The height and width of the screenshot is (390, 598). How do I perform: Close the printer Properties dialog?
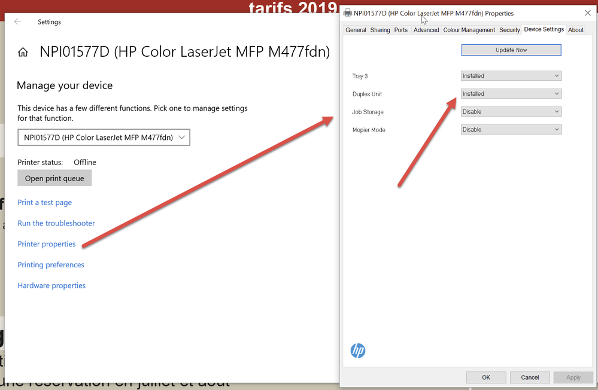click(588, 13)
